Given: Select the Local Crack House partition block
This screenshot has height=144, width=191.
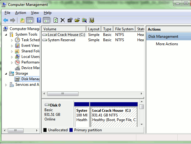Looking at the screenshot, I should [114, 115].
